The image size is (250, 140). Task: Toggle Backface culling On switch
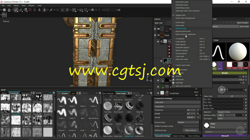221,115
